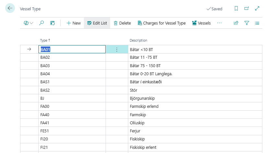Sort by the Type column header
Image resolution: width=275 pixels, height=153 pixels.
pyautogui.click(x=43, y=40)
